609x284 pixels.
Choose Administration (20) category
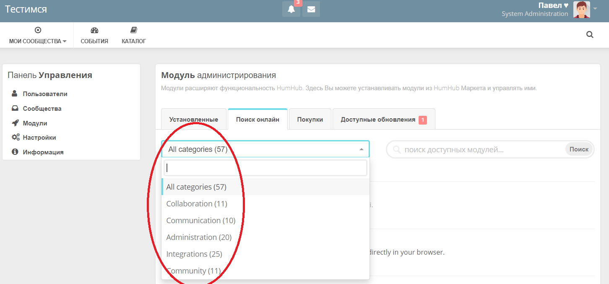[265, 237]
